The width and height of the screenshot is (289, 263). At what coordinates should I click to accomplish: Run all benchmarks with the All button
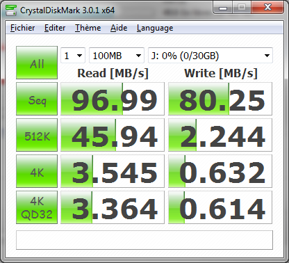tap(37, 63)
